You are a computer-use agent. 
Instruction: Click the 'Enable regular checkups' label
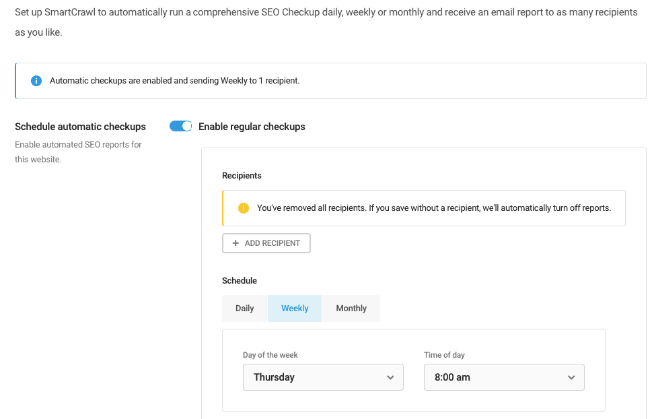click(252, 127)
